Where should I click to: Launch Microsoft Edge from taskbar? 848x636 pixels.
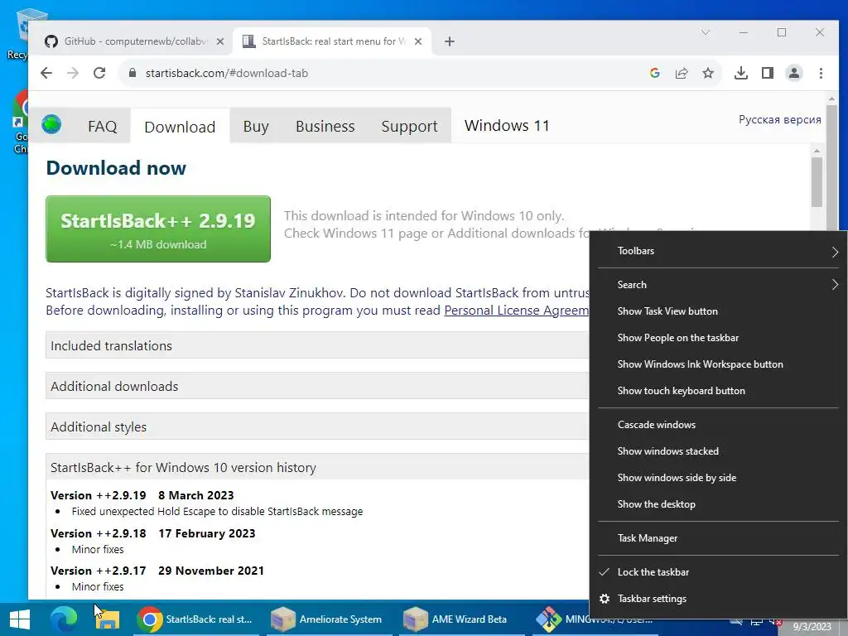[x=64, y=619]
